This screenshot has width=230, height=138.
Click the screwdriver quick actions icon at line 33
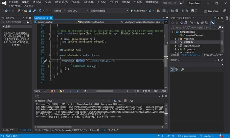(46, 61)
